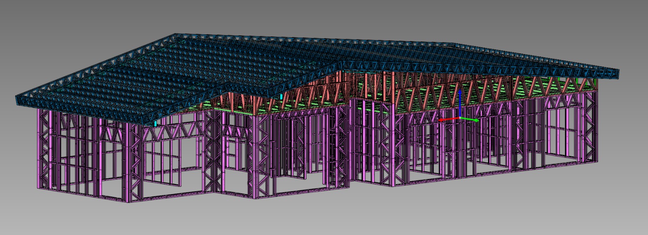Pick the bright green member under the right roof end

[x=577, y=81]
